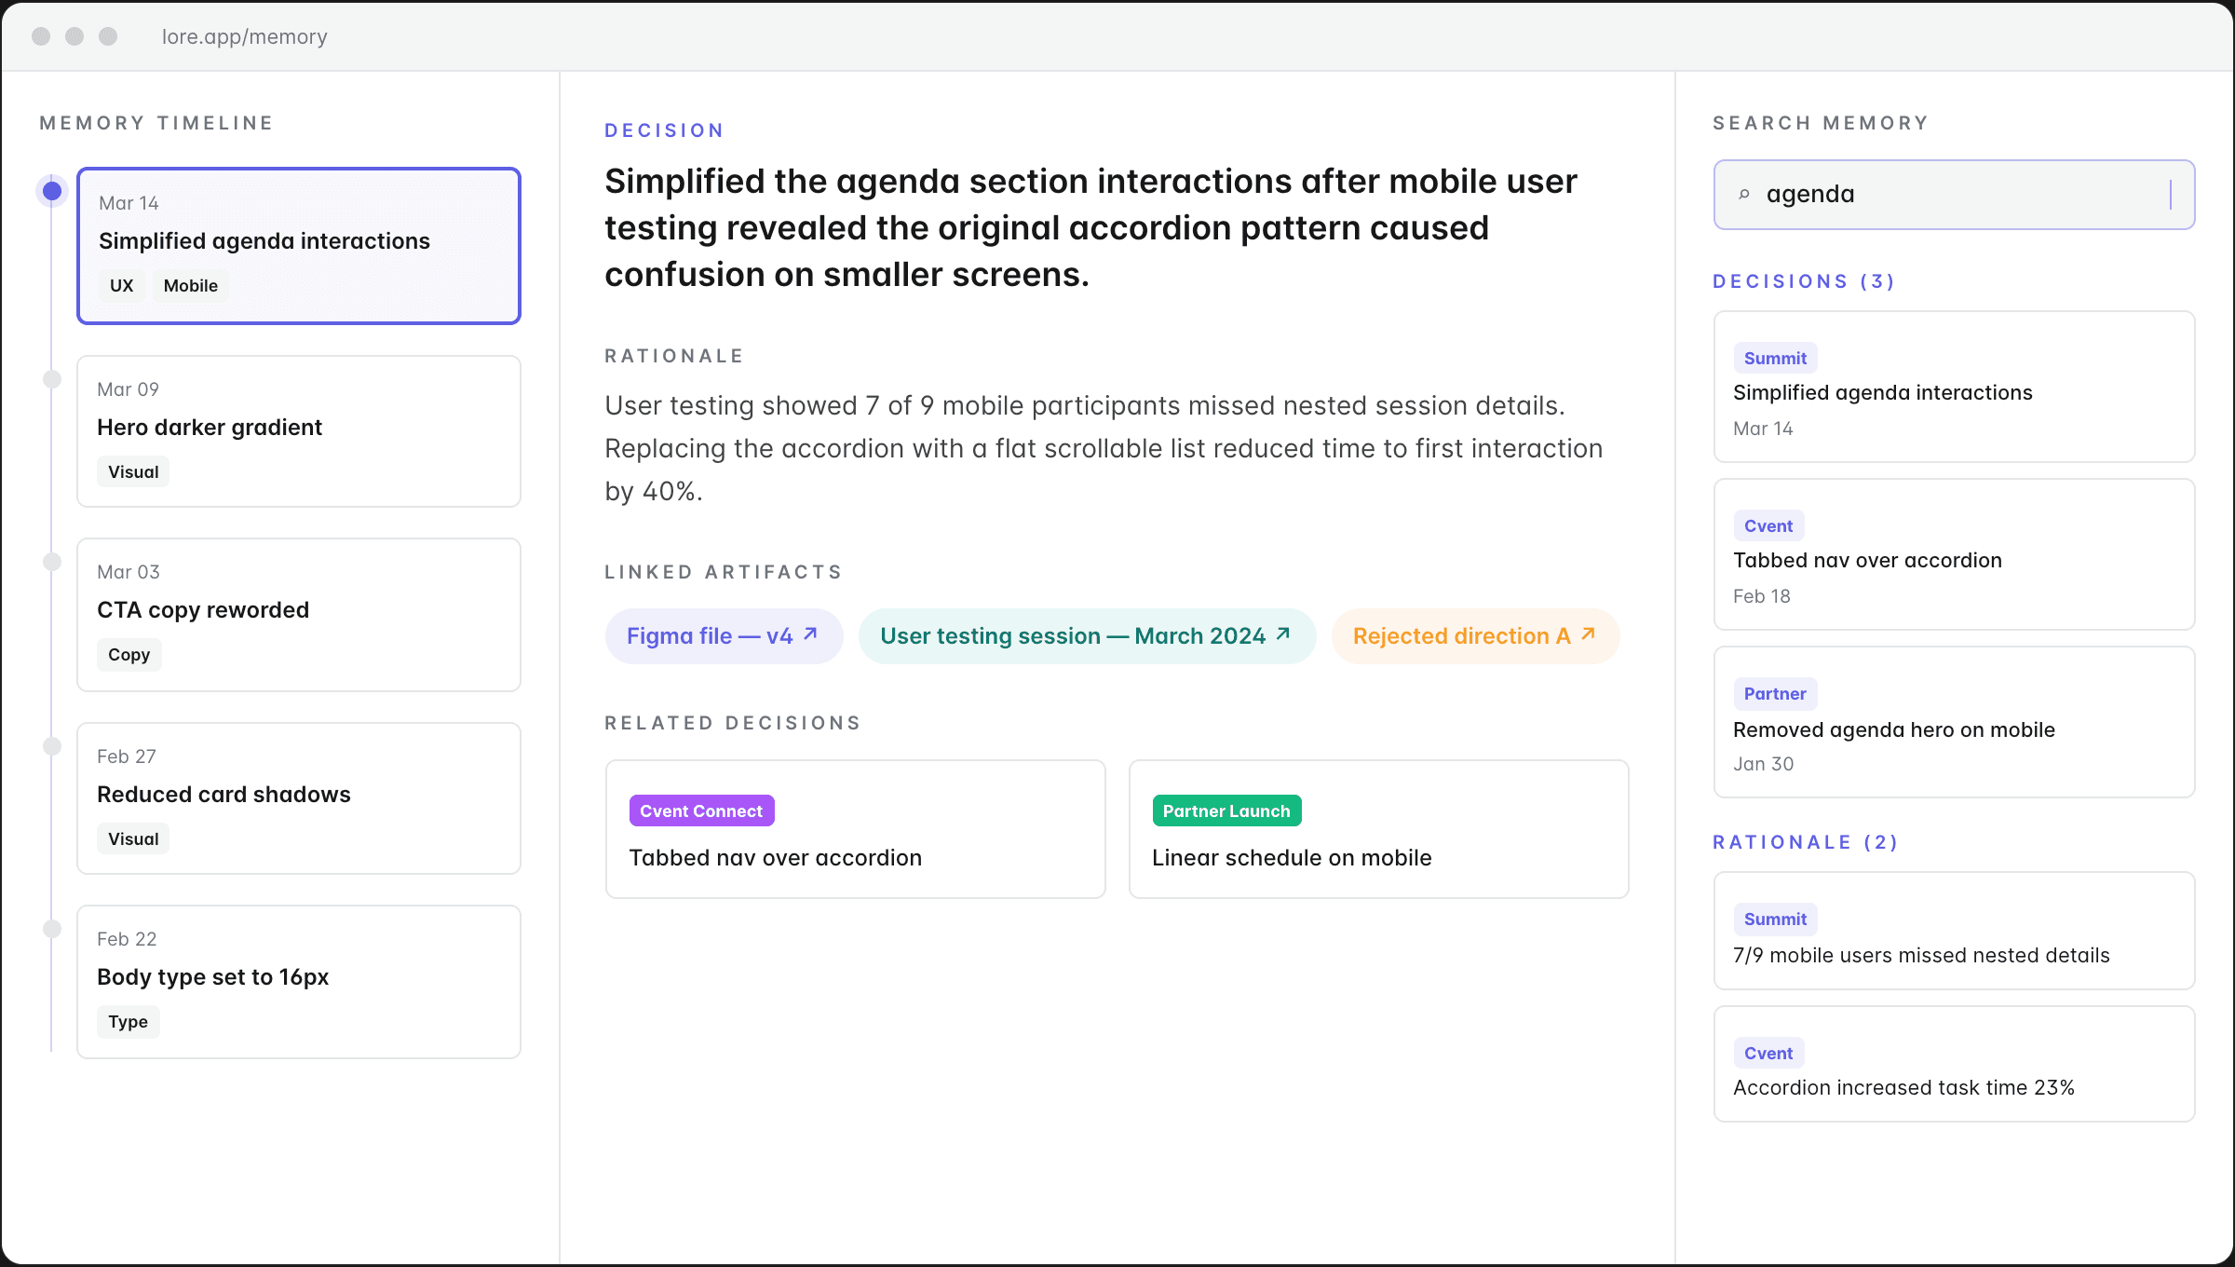Open related decision Tabbed nav over accordion
The width and height of the screenshot is (2235, 1267).
(x=855, y=829)
